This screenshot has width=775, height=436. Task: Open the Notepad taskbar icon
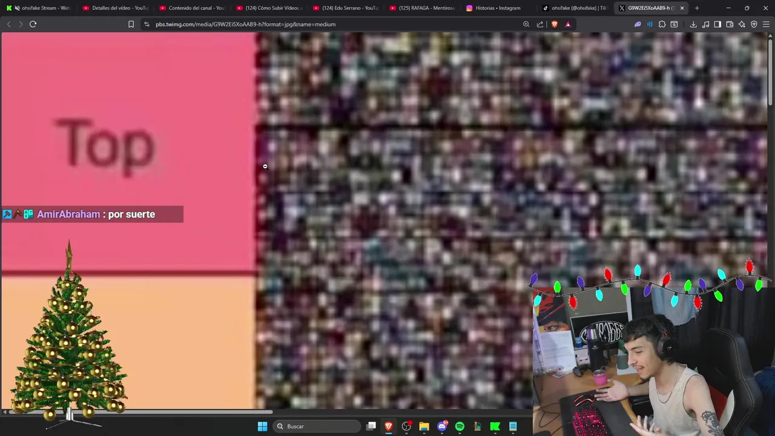[x=513, y=426]
